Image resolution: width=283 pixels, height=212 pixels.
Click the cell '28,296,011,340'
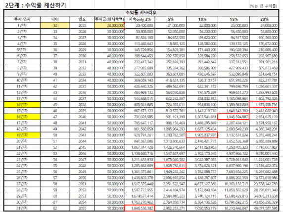(x=264, y=190)
